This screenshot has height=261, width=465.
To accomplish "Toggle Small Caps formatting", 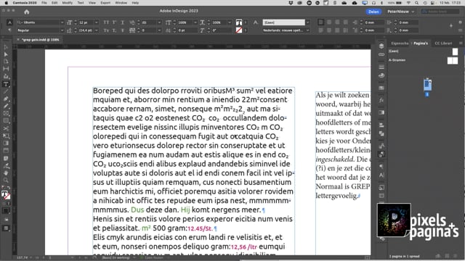I will pyautogui.click(x=106, y=30).
